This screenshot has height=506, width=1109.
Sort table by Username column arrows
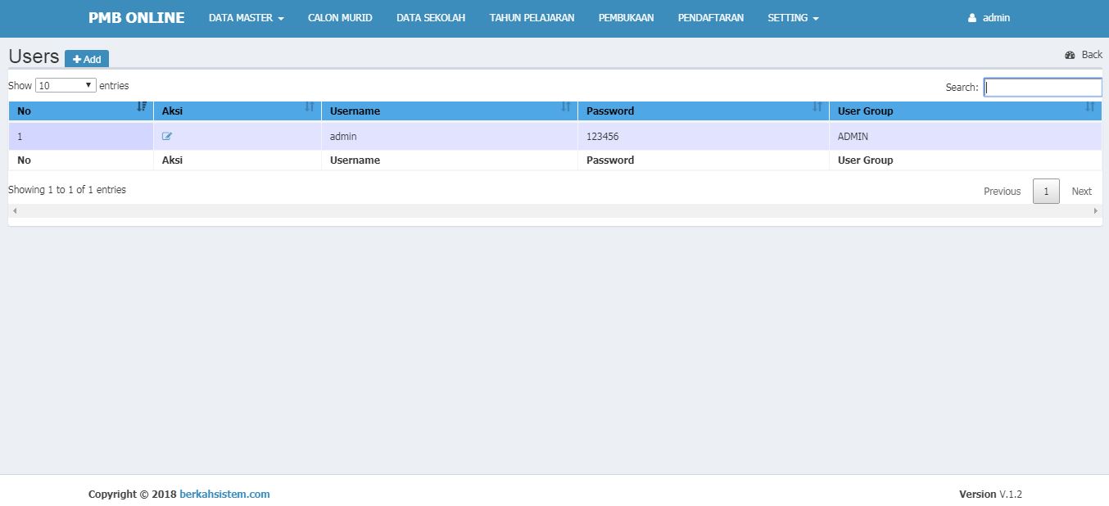[x=565, y=107]
